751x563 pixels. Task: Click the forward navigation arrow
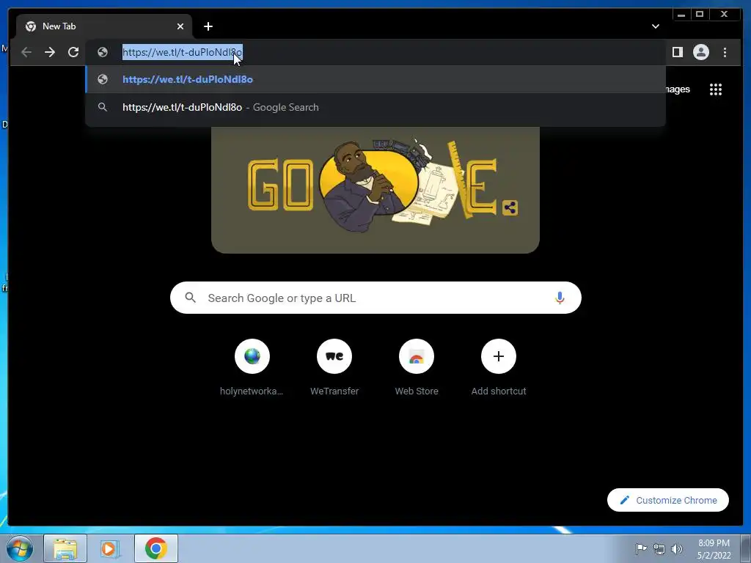pyautogui.click(x=50, y=52)
